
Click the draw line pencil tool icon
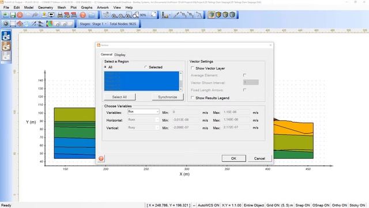point(176,15)
